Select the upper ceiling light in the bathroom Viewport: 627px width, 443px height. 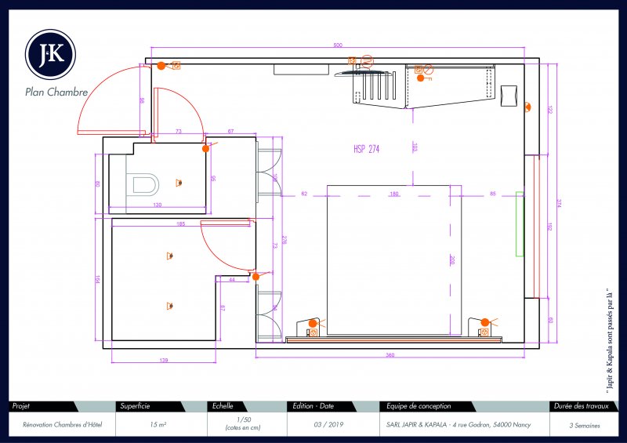[x=169, y=255]
